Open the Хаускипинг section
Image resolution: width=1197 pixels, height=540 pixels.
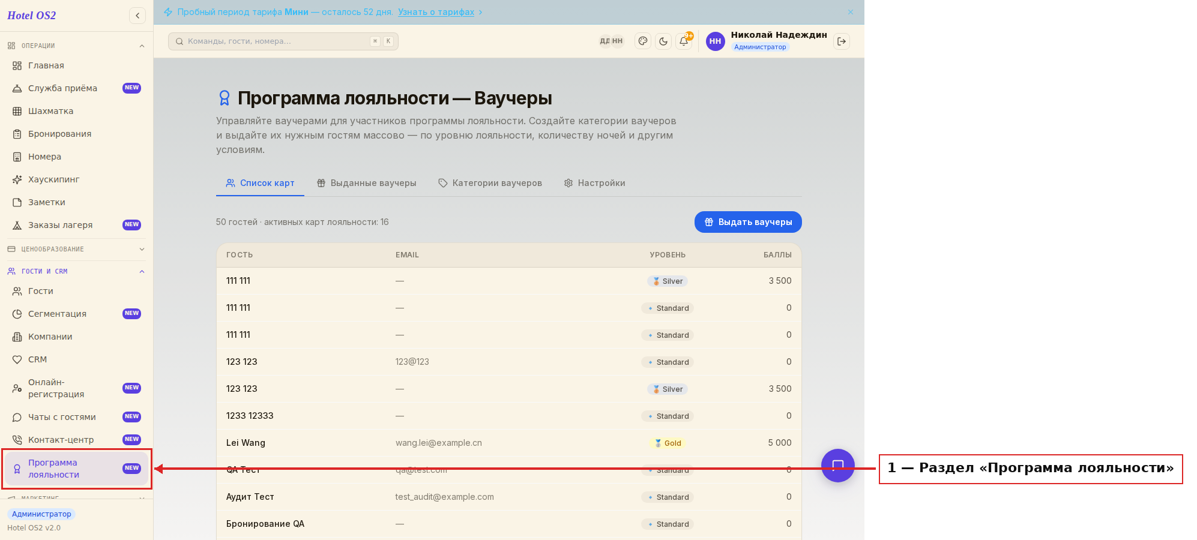pyautogui.click(x=76, y=179)
